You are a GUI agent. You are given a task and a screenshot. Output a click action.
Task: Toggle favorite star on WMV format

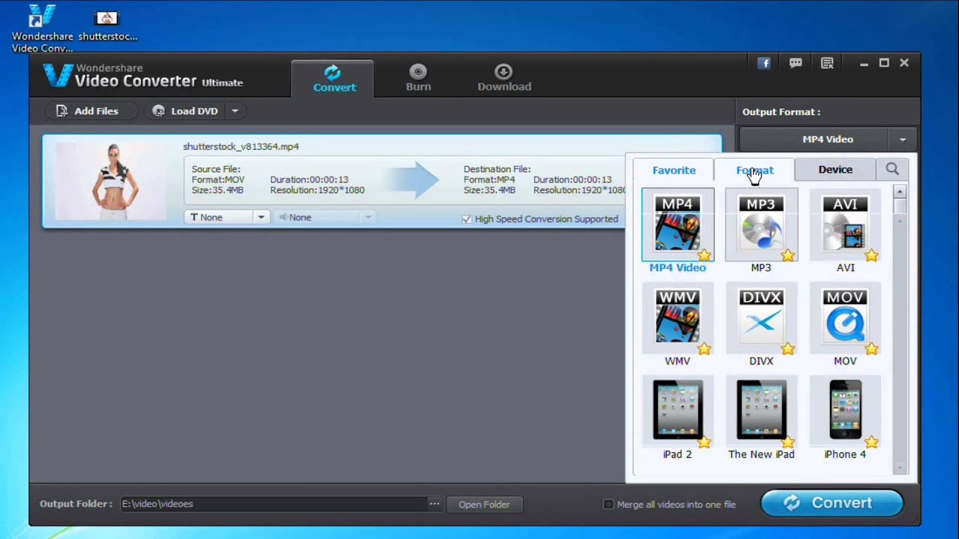coord(704,349)
